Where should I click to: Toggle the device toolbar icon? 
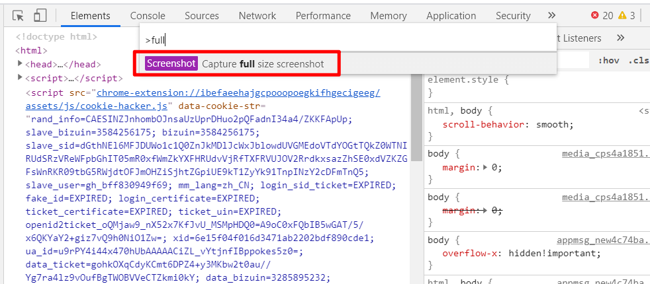pyautogui.click(x=40, y=16)
